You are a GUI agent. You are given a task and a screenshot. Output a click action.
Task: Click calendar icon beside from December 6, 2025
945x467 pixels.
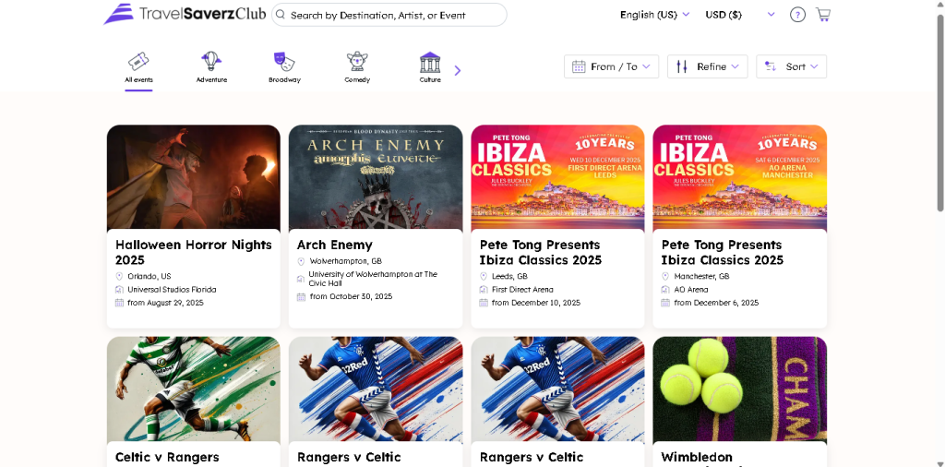pyautogui.click(x=665, y=303)
